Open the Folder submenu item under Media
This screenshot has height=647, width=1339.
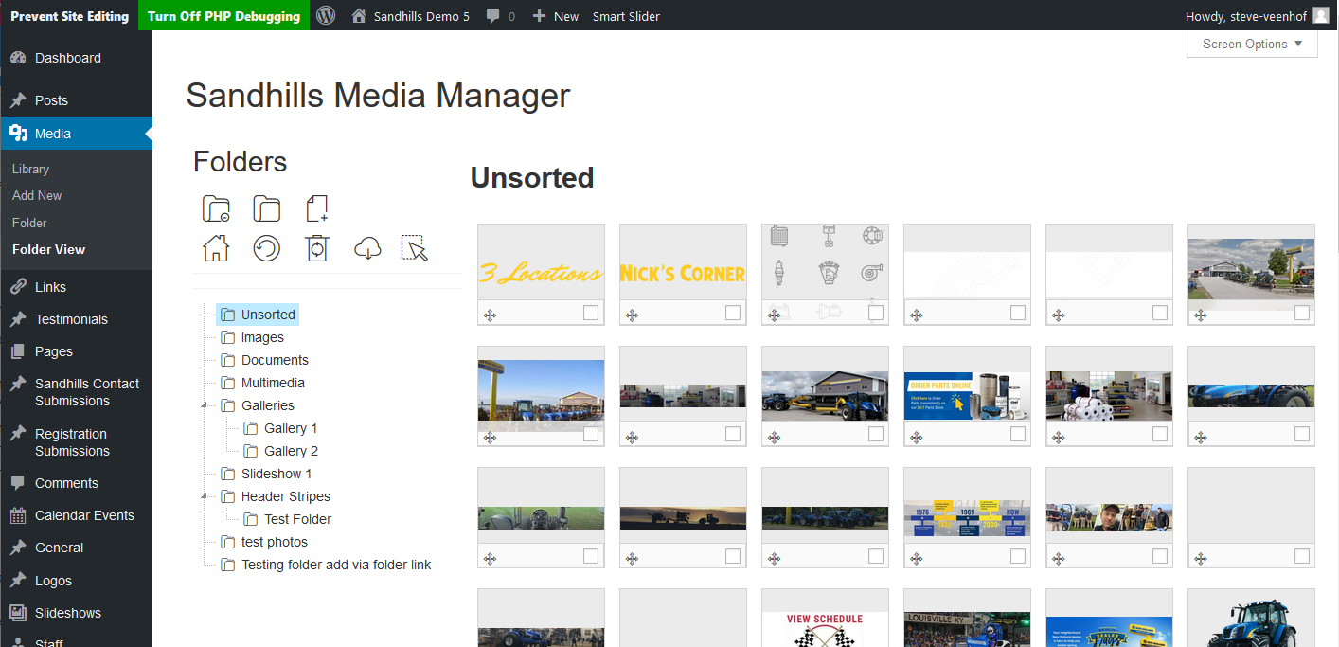(29, 223)
